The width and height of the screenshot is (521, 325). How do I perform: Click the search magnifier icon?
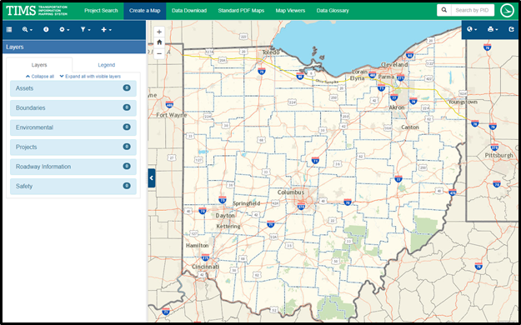click(444, 10)
